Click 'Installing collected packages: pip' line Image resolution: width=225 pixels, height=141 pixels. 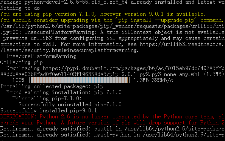pyautogui.click(x=52, y=86)
